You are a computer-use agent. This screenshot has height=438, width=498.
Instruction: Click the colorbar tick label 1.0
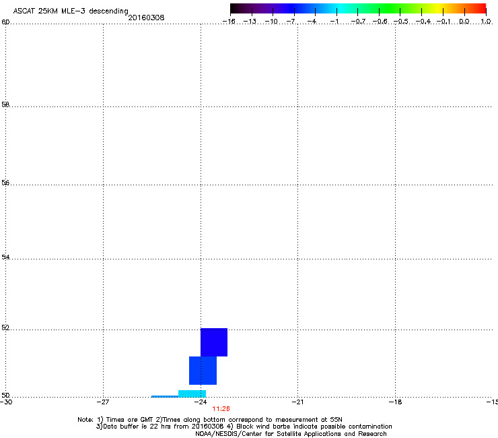486,22
